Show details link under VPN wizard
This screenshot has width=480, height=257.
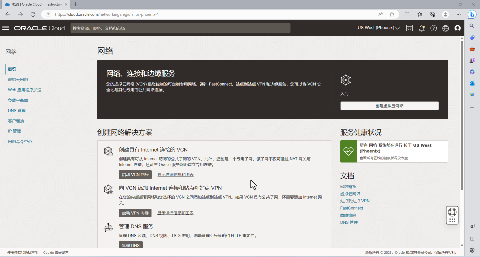pyautogui.click(x=175, y=213)
